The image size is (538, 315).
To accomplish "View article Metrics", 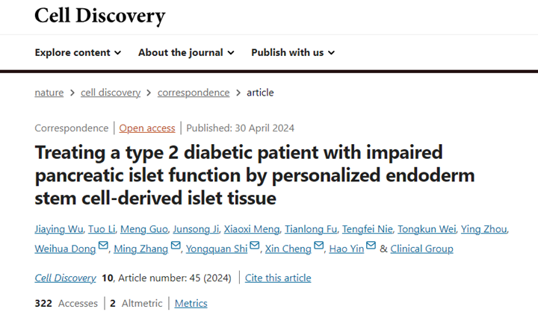I will pos(191,303).
